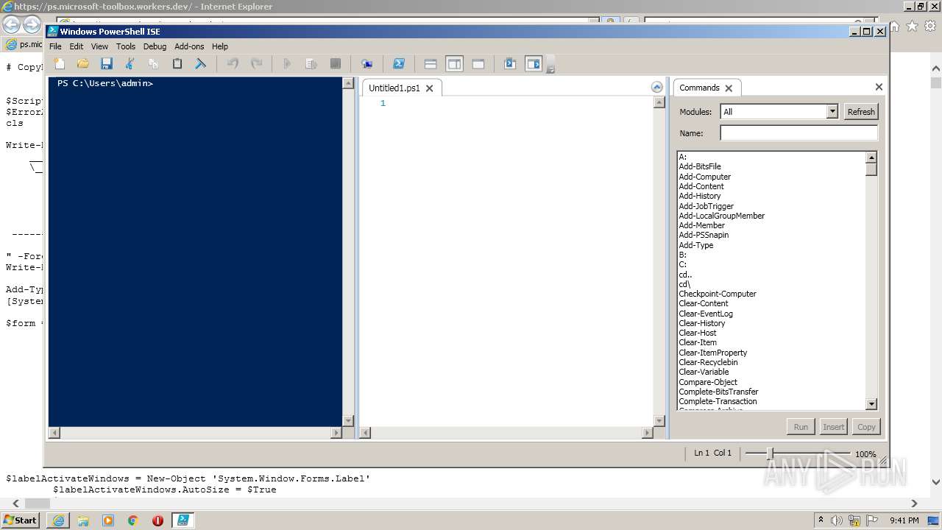Click the Copy button in Commands pane
942x530 pixels.
click(866, 427)
